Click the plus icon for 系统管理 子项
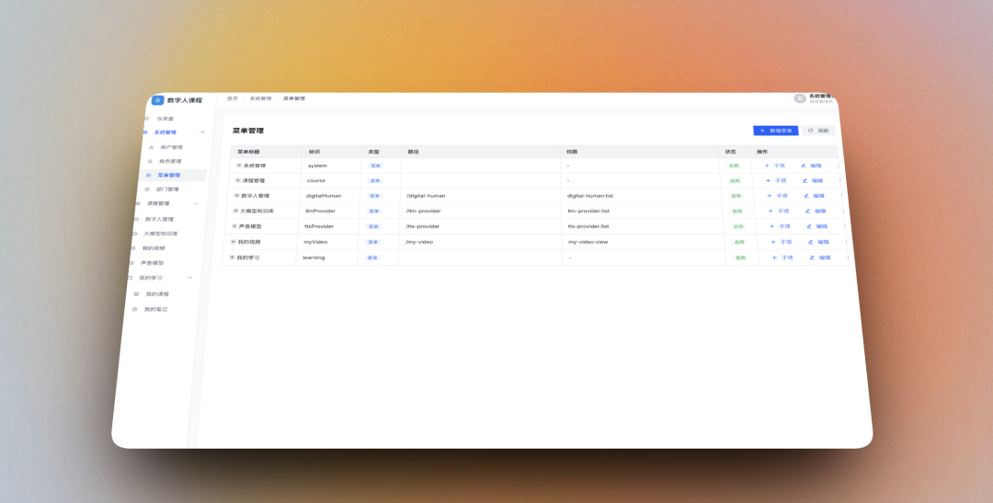 coord(767,166)
